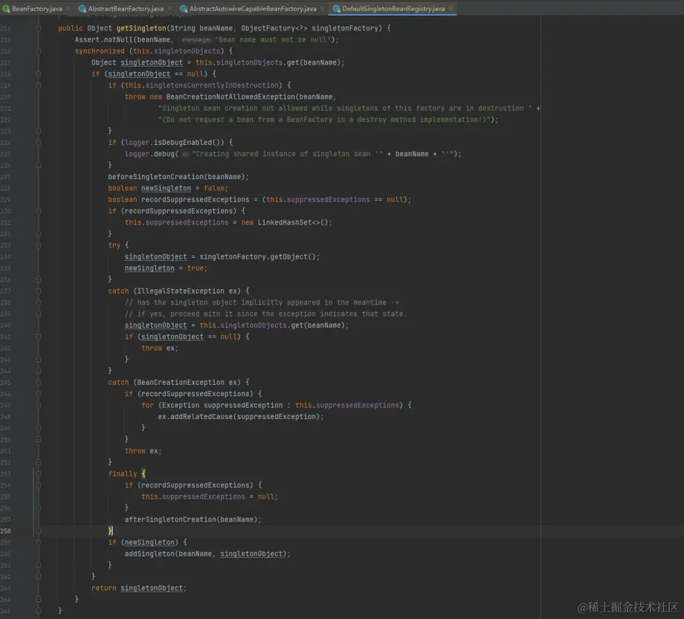The image size is (684, 619).
Task: Collapse the try block fold marker
Action: 39,246
